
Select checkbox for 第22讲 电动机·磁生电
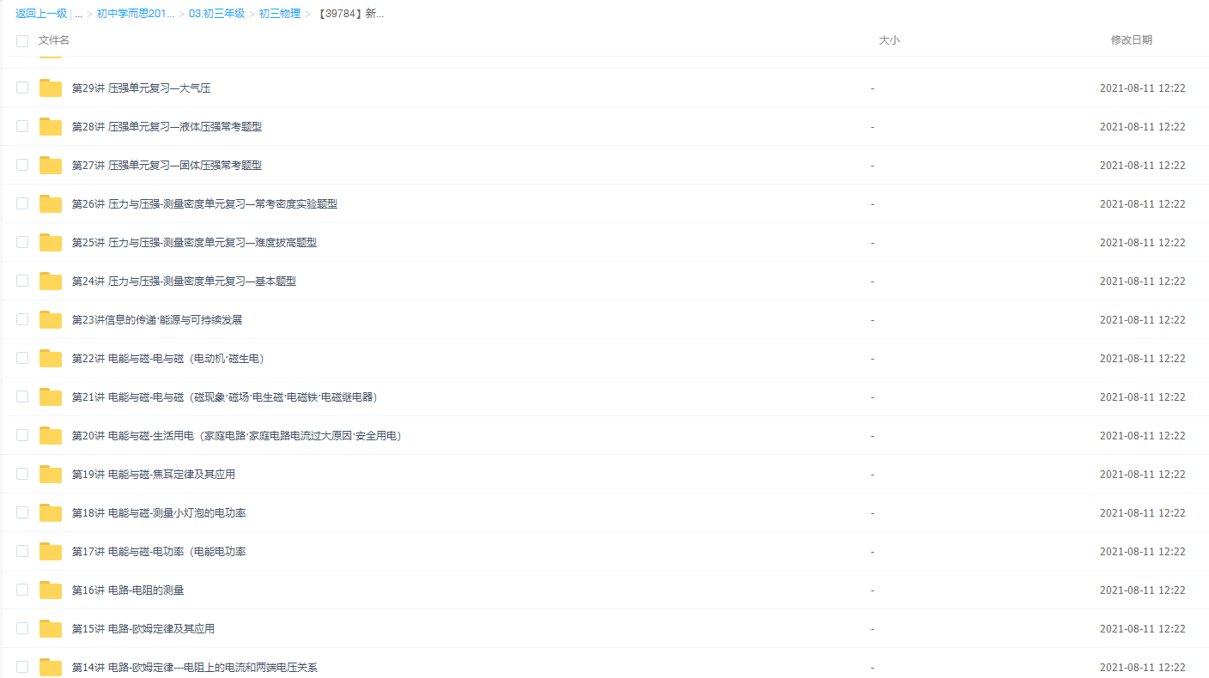[22, 358]
